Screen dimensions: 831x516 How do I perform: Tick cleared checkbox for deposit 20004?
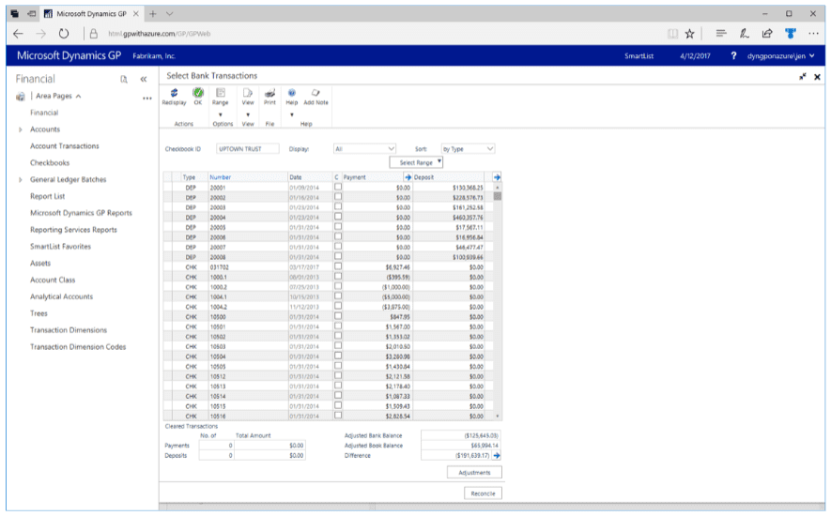(x=338, y=217)
